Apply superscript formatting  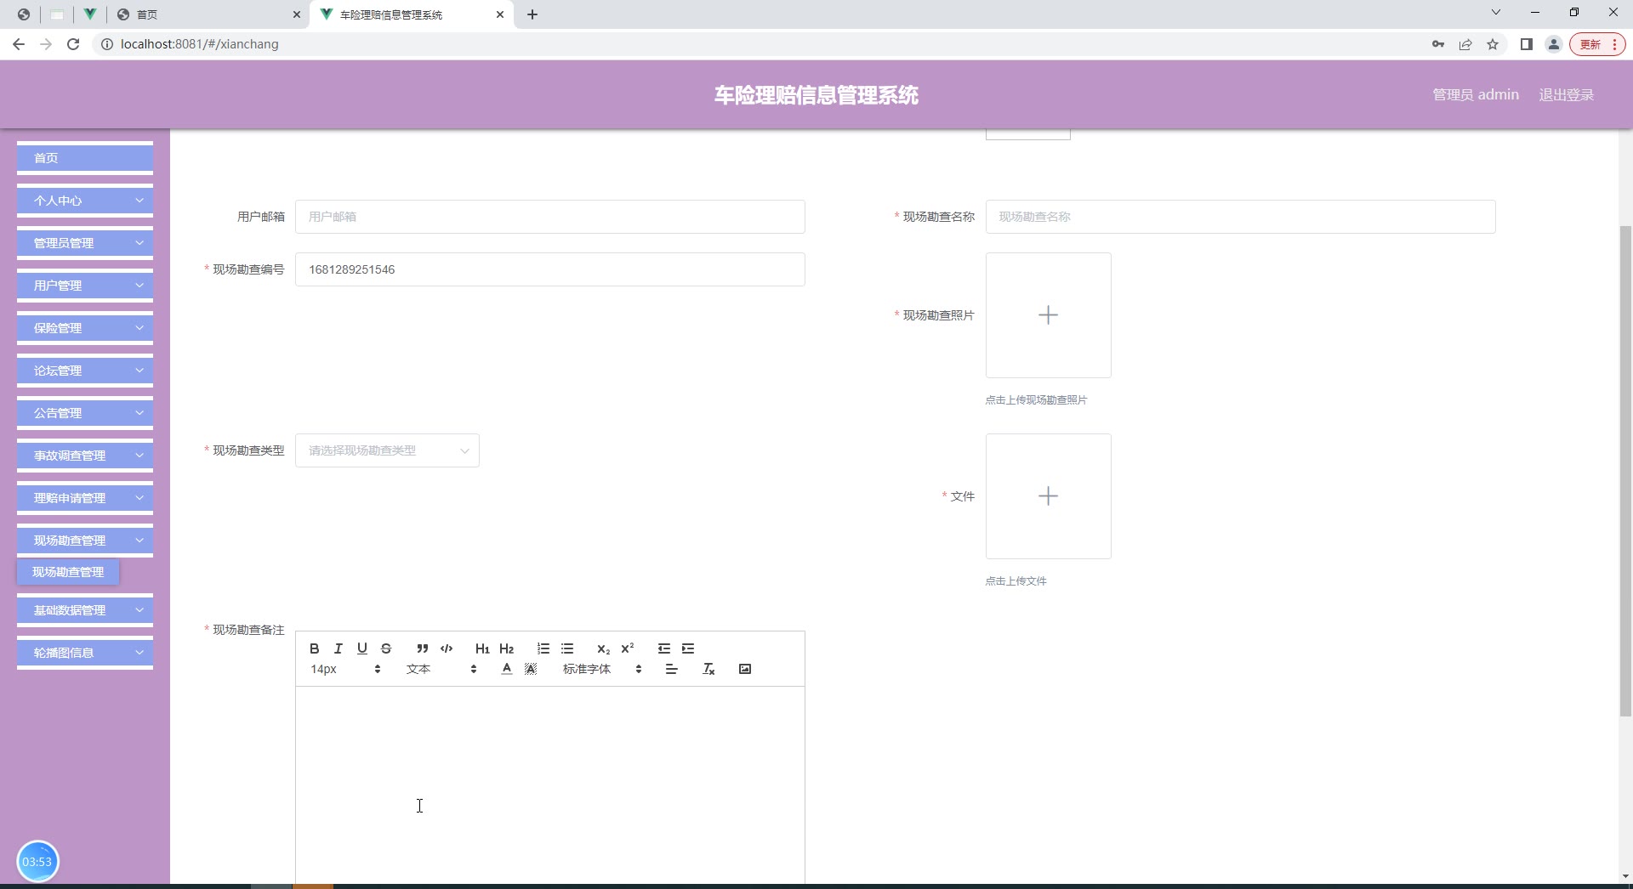(628, 648)
